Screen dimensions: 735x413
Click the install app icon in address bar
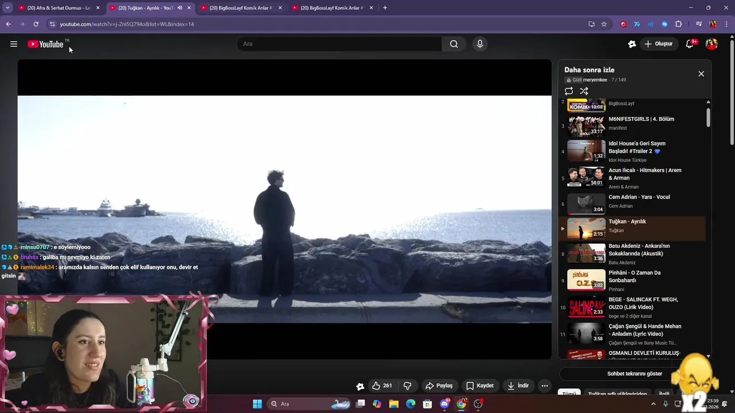coord(591,24)
